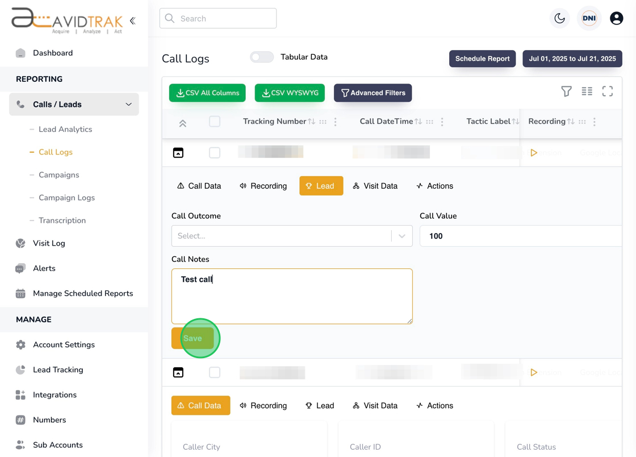Open Campaigns submenu item
Viewport: 636px width, 457px height.
[x=59, y=175]
